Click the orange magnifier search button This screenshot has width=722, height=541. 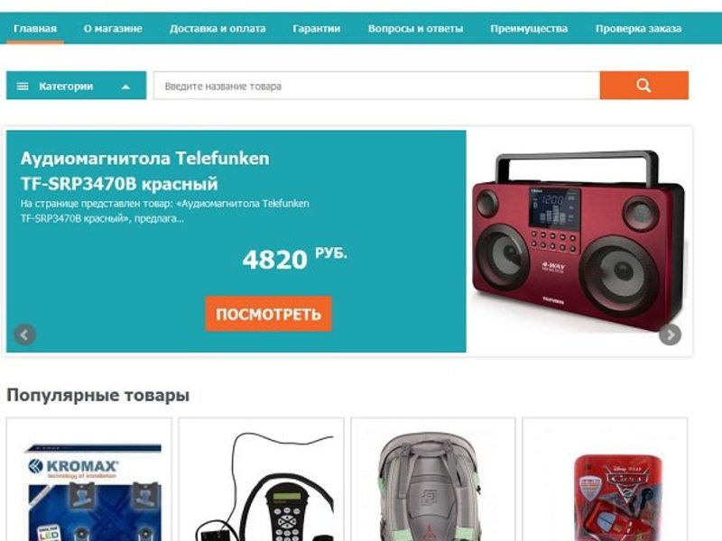pos(643,85)
